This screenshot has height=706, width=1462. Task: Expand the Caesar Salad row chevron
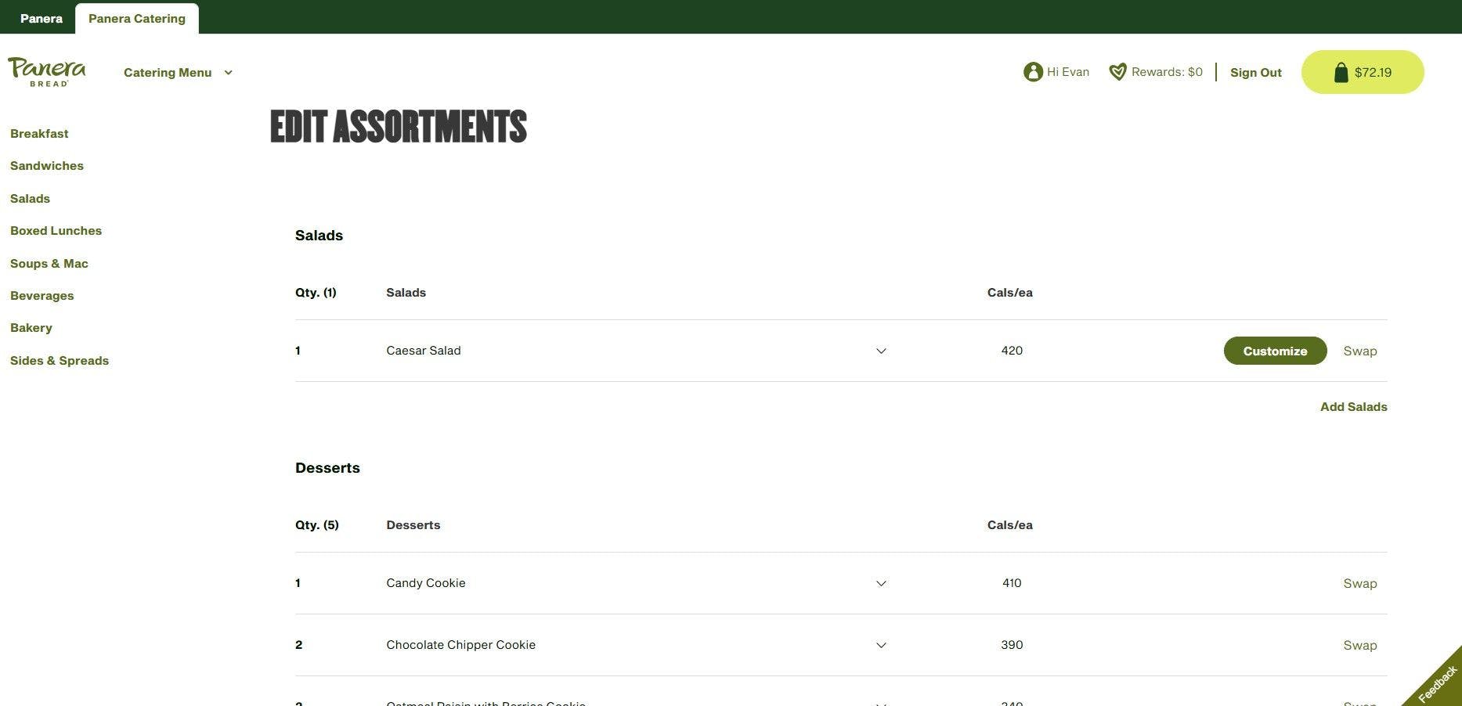[881, 351]
